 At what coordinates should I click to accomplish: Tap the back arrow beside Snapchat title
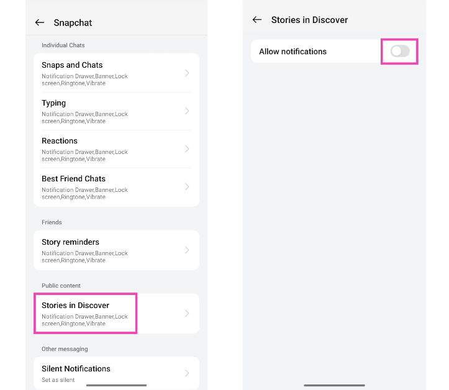point(40,22)
